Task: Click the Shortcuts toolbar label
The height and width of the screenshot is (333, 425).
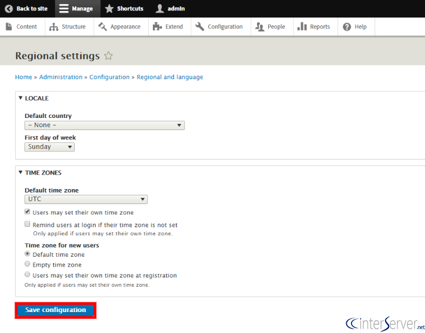Action: pyautogui.click(x=130, y=9)
